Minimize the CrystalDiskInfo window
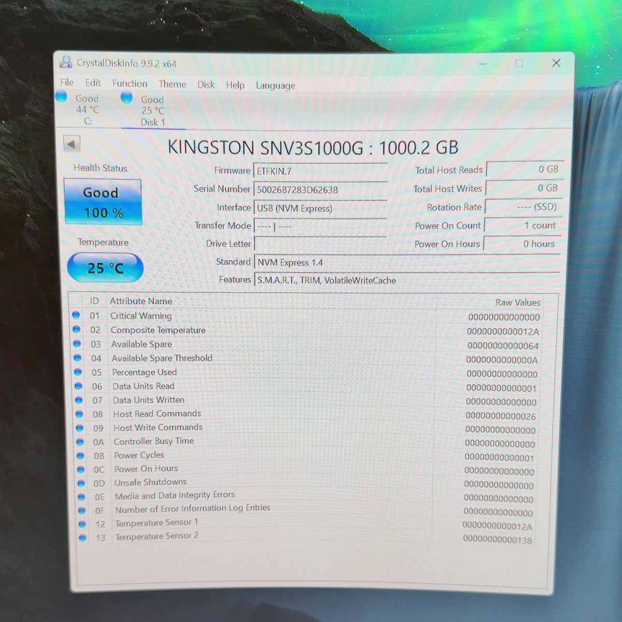The height and width of the screenshot is (622, 622). (483, 64)
